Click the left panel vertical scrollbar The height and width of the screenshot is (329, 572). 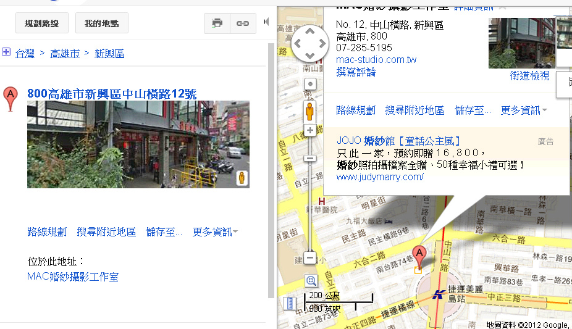(271, 170)
